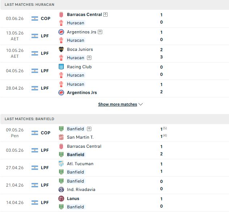Click the Boca Juniors crest icon

pyautogui.click(x=61, y=49)
